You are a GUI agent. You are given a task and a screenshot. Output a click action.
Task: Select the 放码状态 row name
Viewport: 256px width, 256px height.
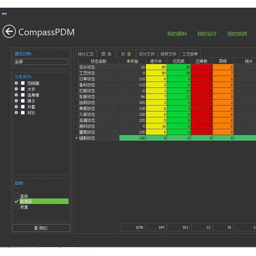pos(87,102)
